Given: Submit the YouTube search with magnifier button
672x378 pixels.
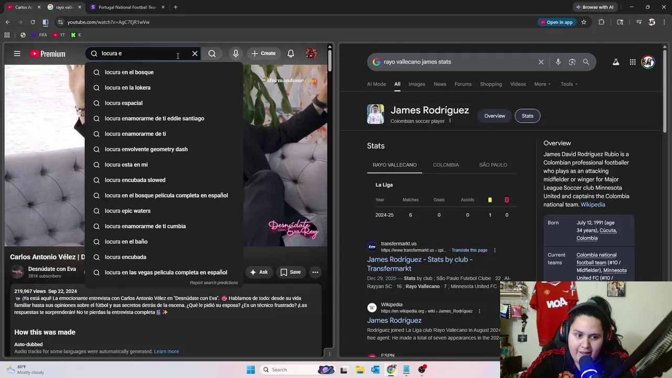Looking at the screenshot, I should 212,54.
